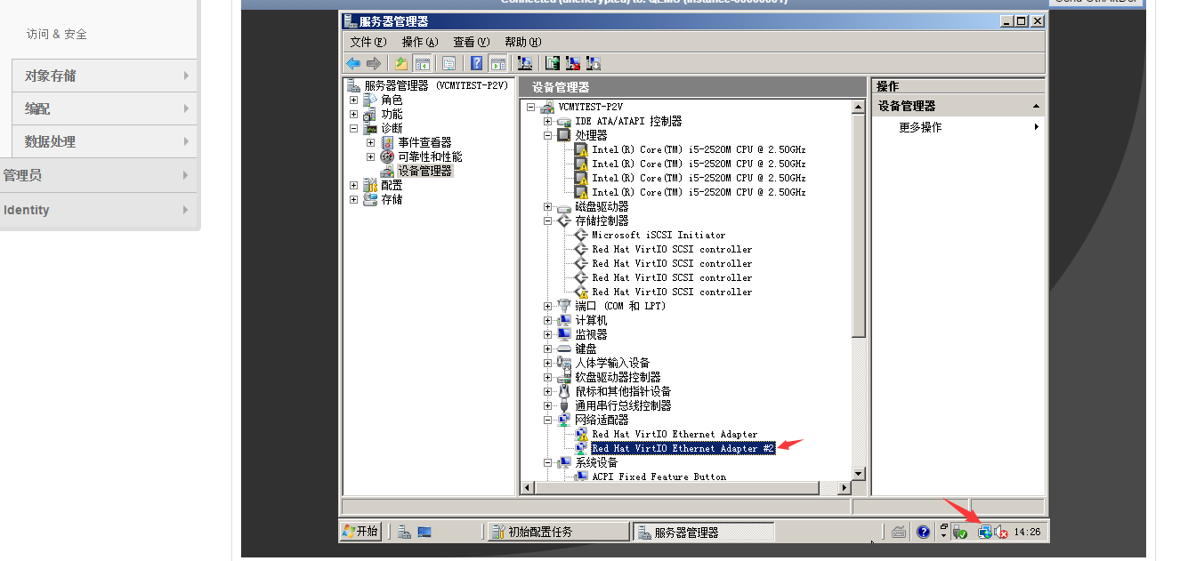Select the 人体学输入设备 category
Viewport: 1188px width, 561px height.
point(612,363)
